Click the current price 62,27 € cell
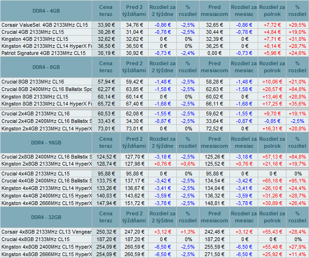Screen dimensions: 309x258 [106, 89]
